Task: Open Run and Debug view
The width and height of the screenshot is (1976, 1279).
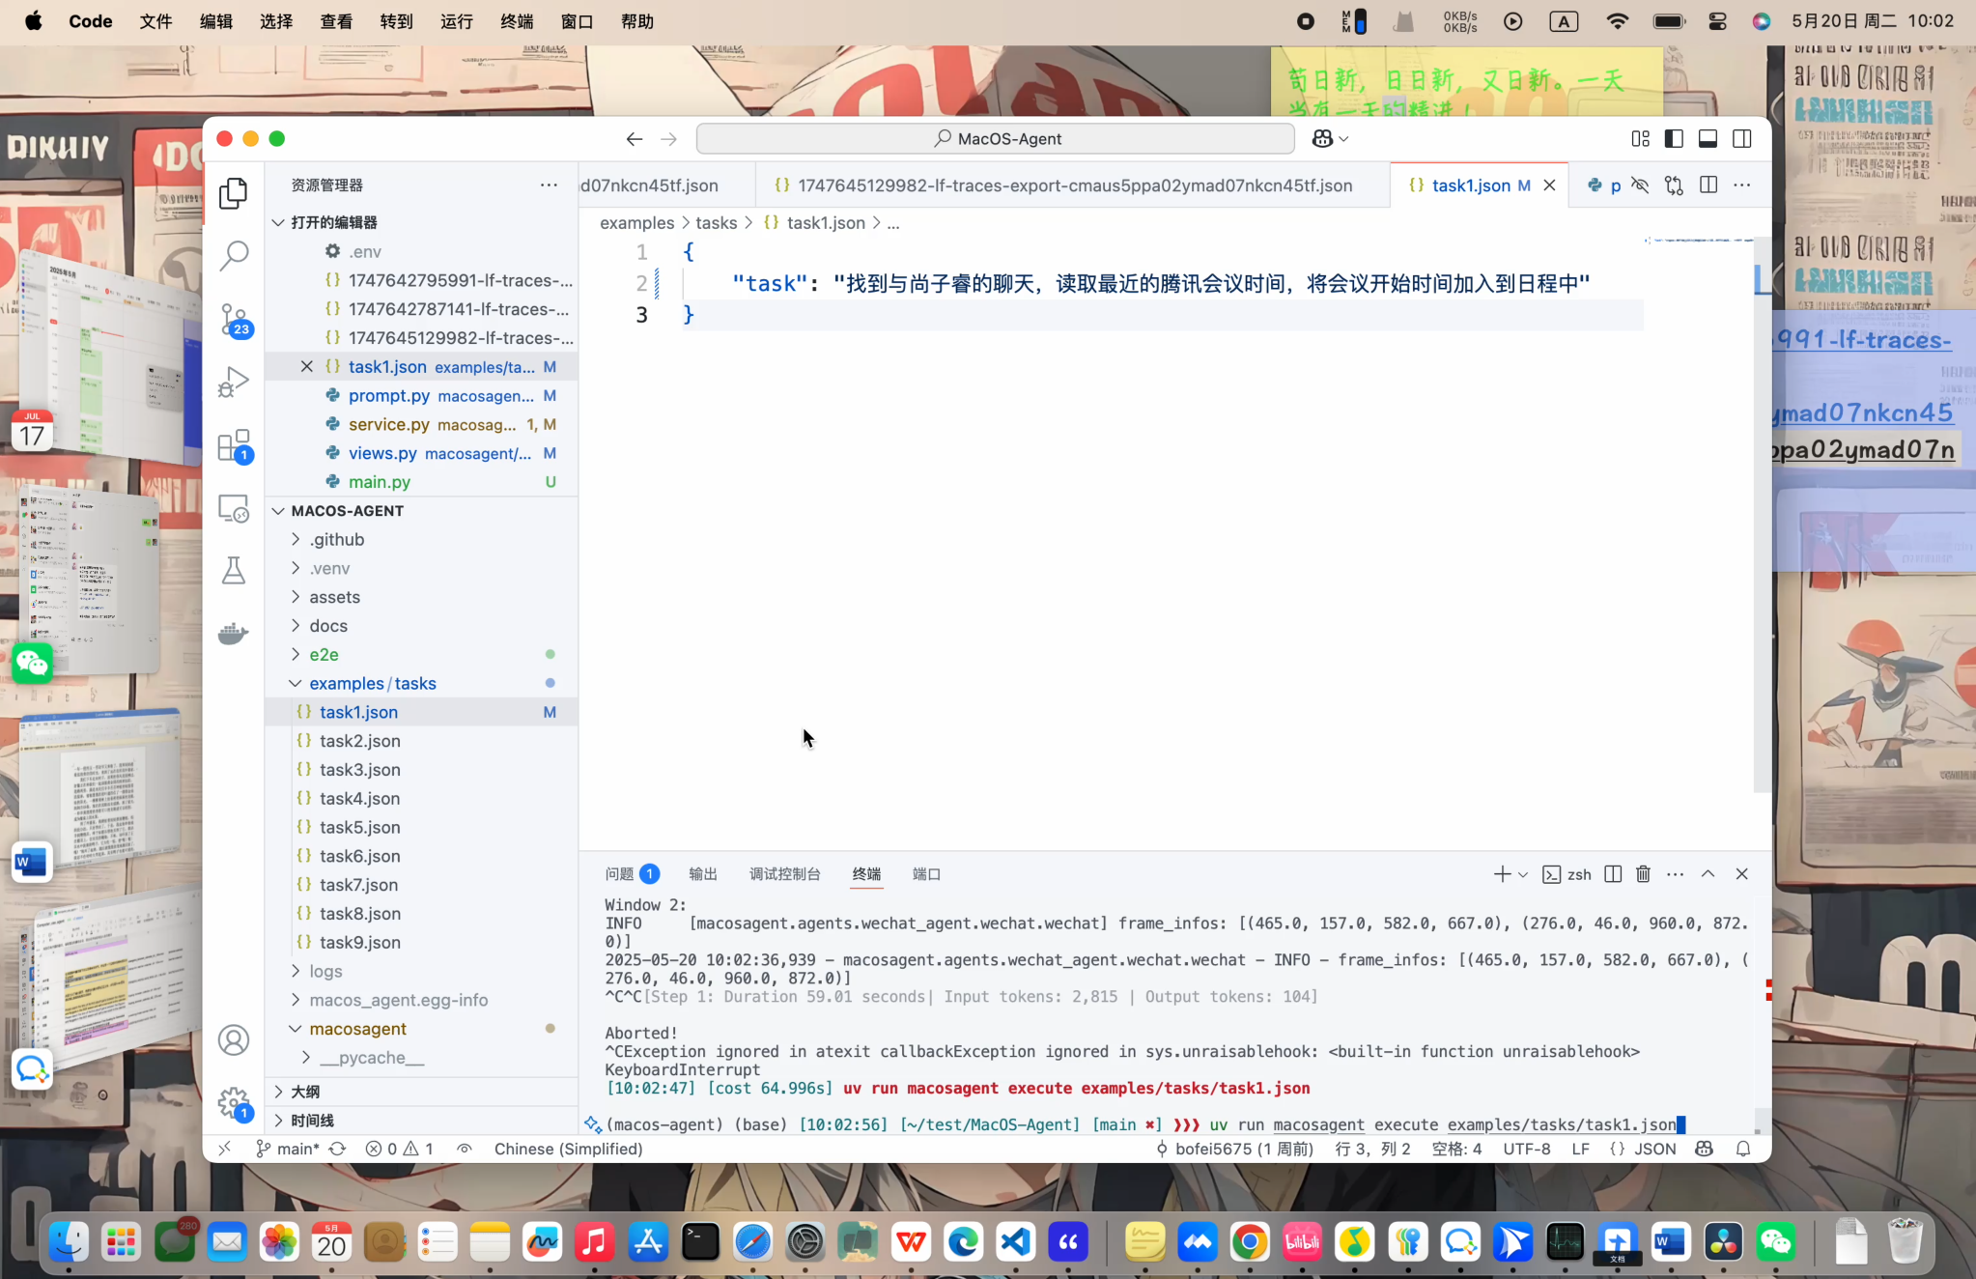Action: 234,383
